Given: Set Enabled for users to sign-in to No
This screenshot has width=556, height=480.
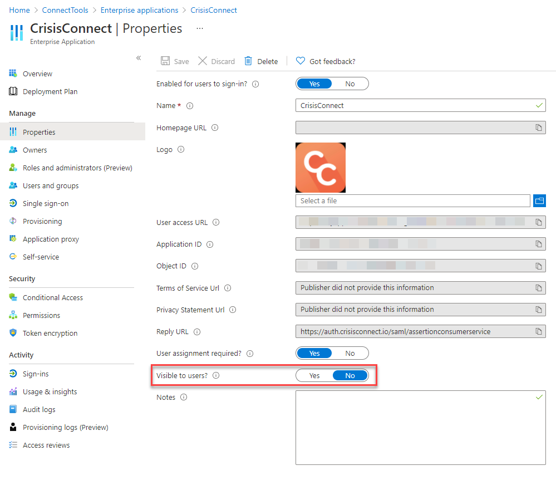Looking at the screenshot, I should coord(350,84).
